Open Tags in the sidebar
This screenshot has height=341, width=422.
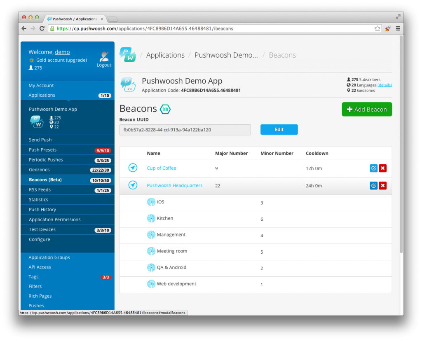pos(34,277)
